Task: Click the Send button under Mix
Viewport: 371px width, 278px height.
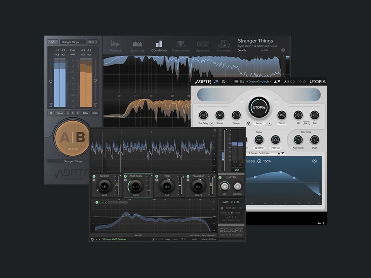Action: pyautogui.click(x=282, y=123)
